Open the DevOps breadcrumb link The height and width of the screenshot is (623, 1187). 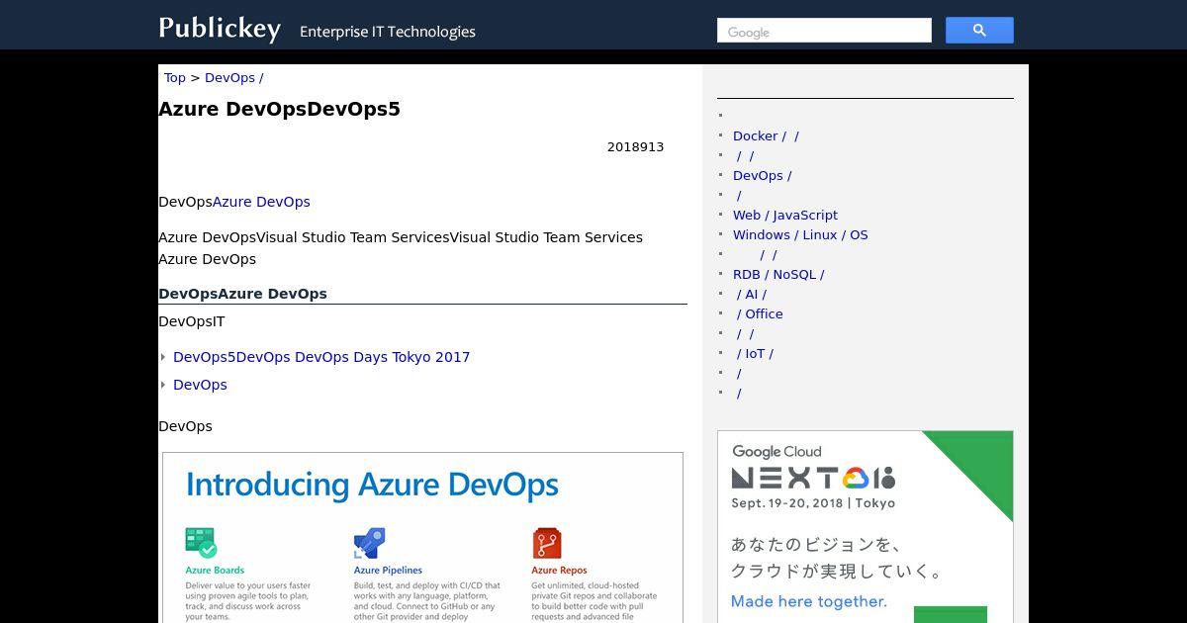coord(234,77)
